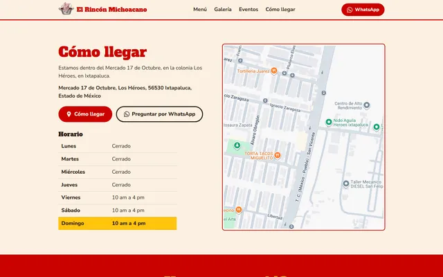443x277 pixels.
Task: Click the restaurant pin above El Arte label
Action: pos(238,210)
